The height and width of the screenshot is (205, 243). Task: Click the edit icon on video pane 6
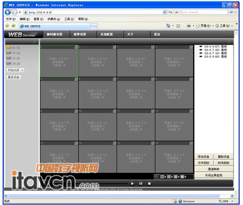(114, 79)
